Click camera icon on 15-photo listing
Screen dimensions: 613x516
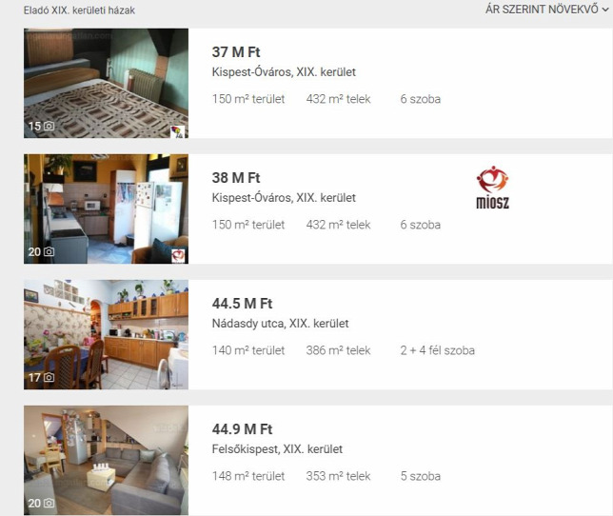point(49,126)
